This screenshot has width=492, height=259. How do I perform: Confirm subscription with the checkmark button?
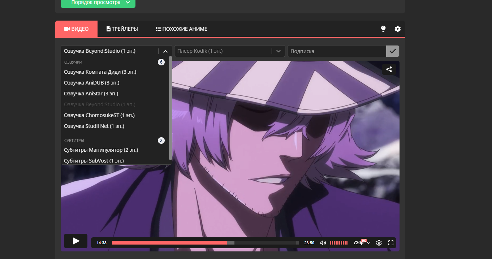click(x=393, y=51)
